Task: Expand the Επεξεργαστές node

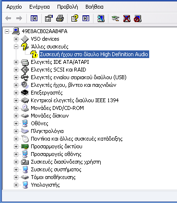Action: [x=16, y=93]
